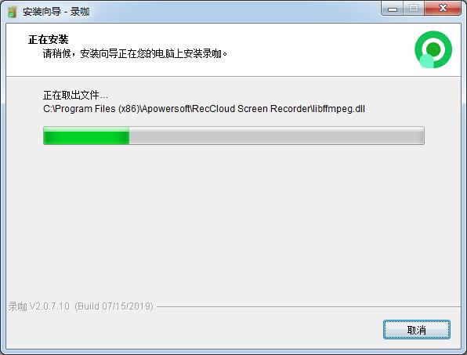Screen dimensions: 467x355
Task: Click the Program Files (x86) path segment
Action: pyautogui.click(x=97, y=109)
